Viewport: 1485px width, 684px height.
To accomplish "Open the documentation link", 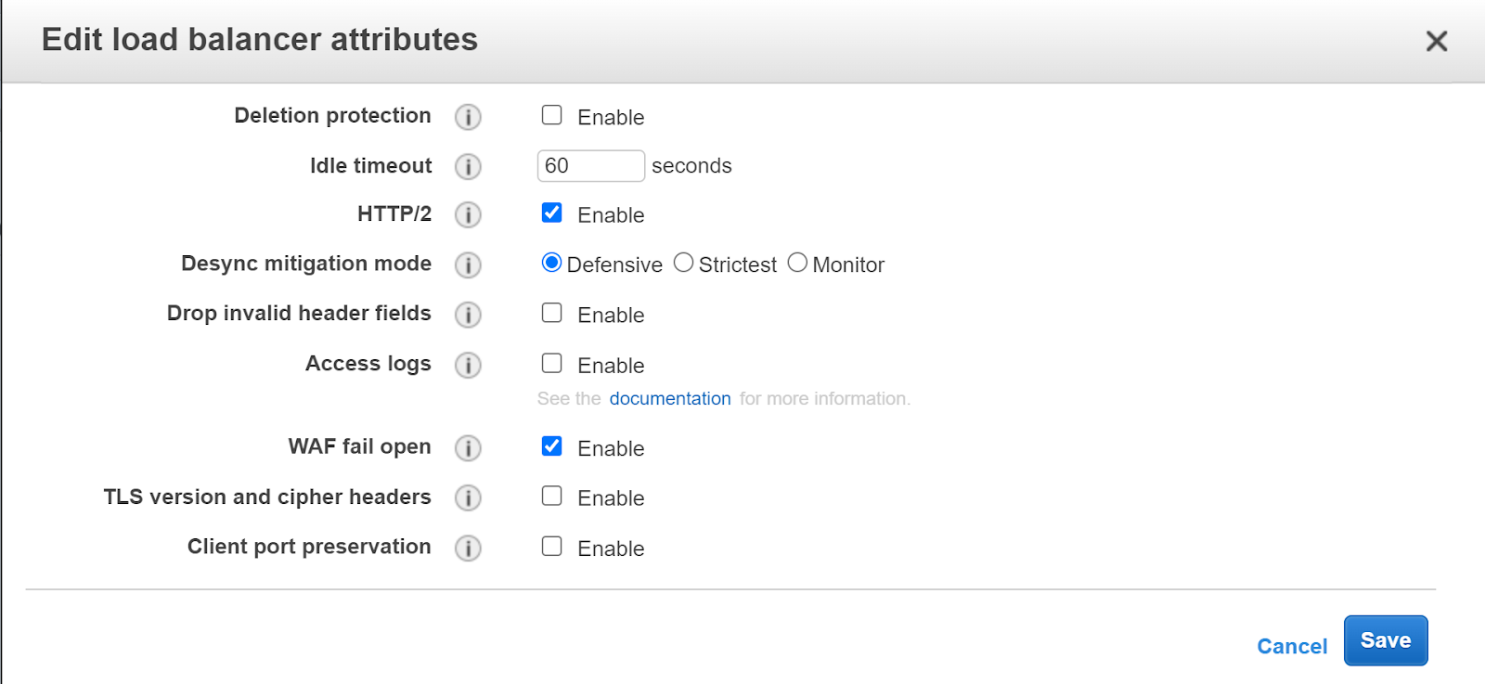I will pyautogui.click(x=670, y=398).
